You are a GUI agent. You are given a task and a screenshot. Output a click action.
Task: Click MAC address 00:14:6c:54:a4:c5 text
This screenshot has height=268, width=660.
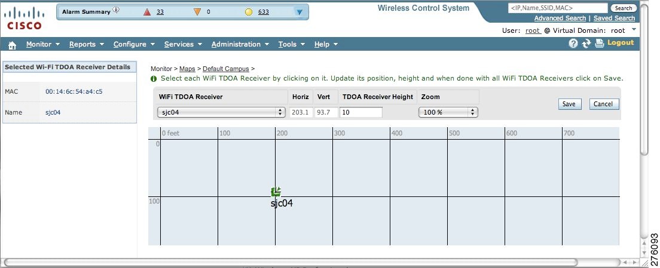click(74, 91)
